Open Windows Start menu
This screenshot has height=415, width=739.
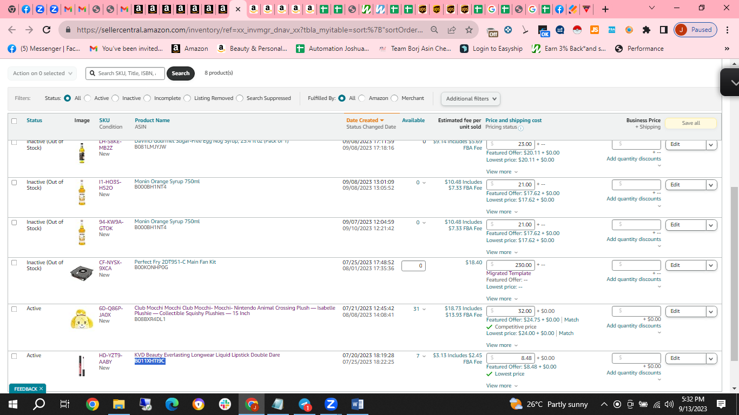[x=13, y=404]
